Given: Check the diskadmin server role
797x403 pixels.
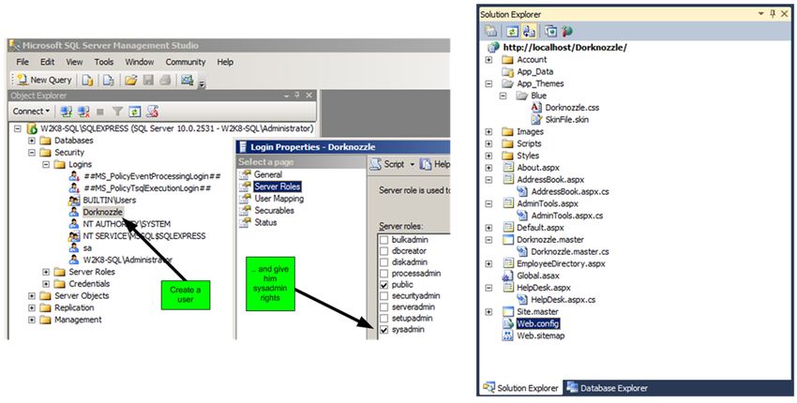Looking at the screenshot, I should click(x=384, y=262).
